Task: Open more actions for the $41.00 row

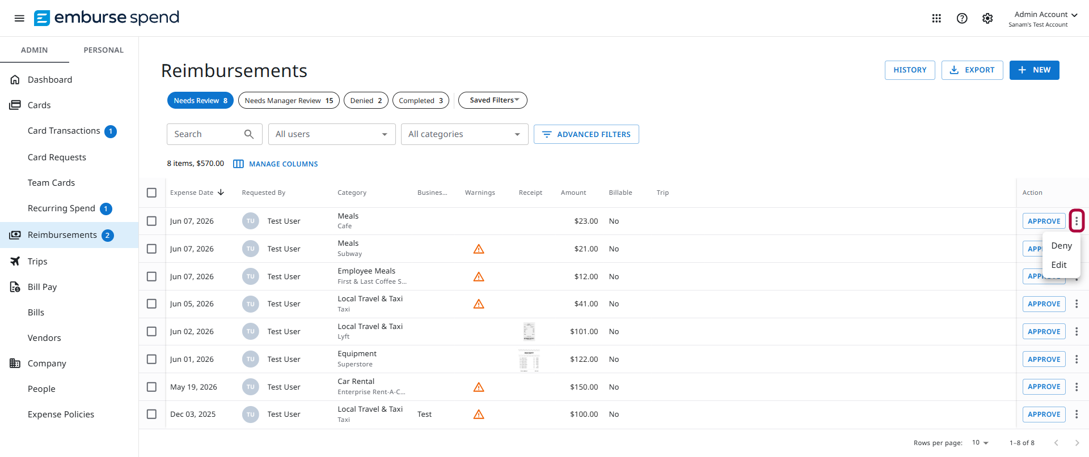Action: (x=1077, y=304)
